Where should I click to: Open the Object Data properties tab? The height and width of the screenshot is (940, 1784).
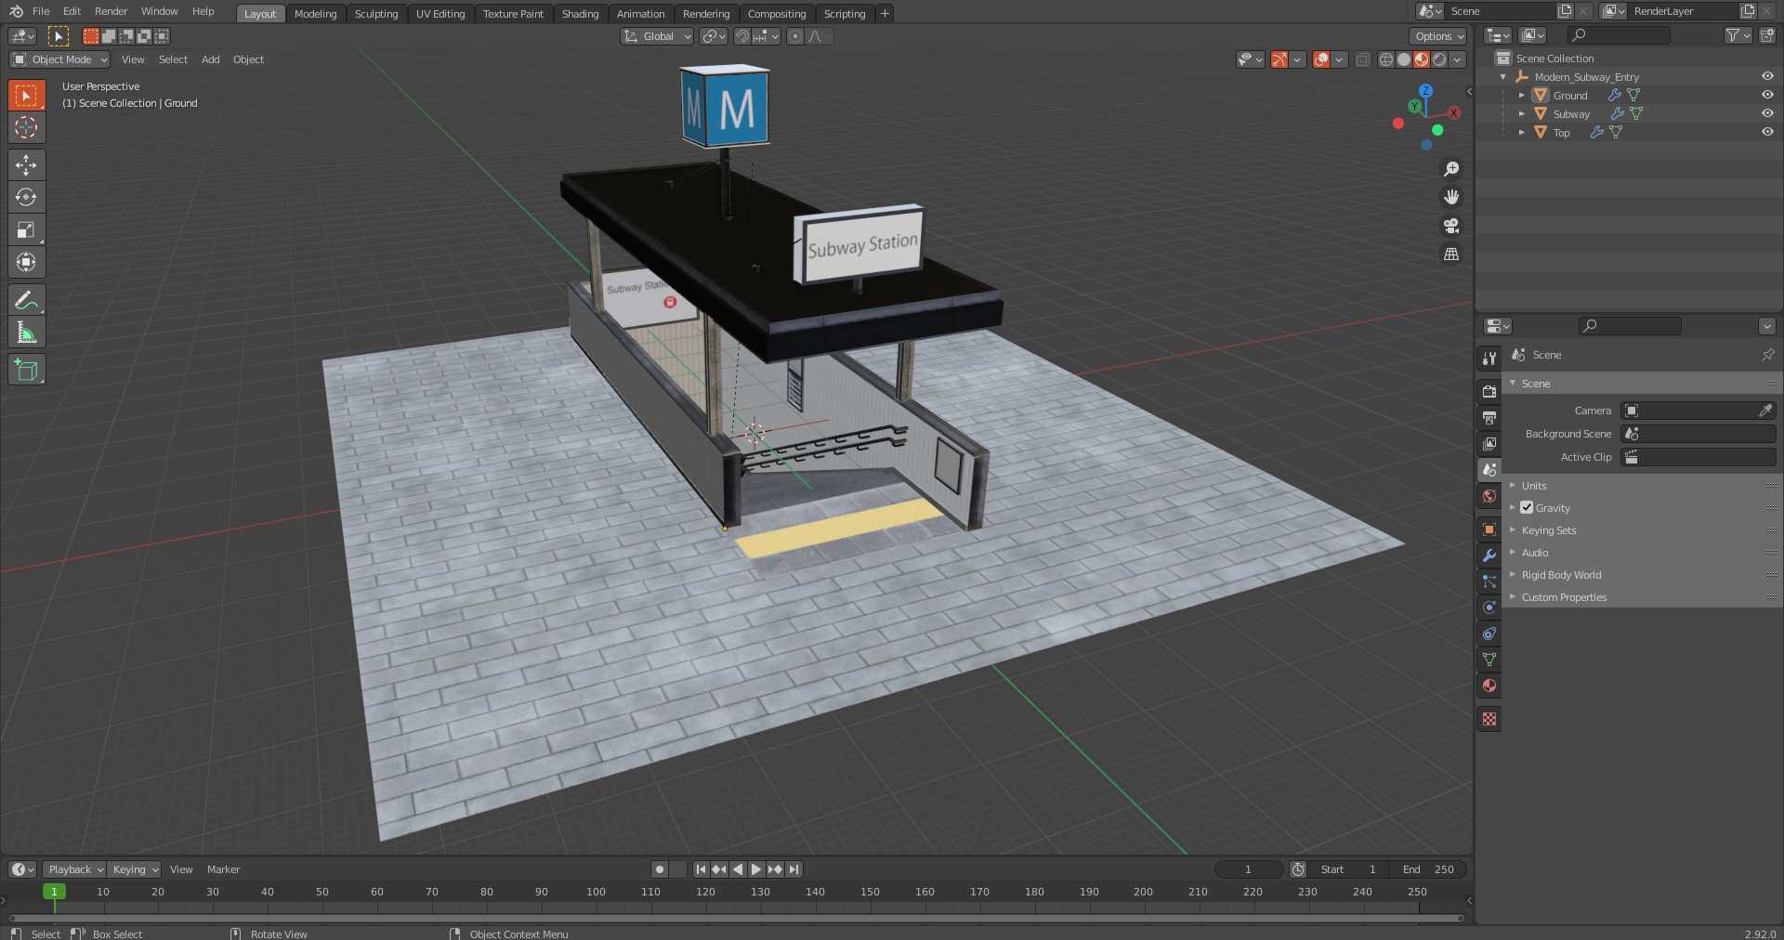(x=1489, y=659)
